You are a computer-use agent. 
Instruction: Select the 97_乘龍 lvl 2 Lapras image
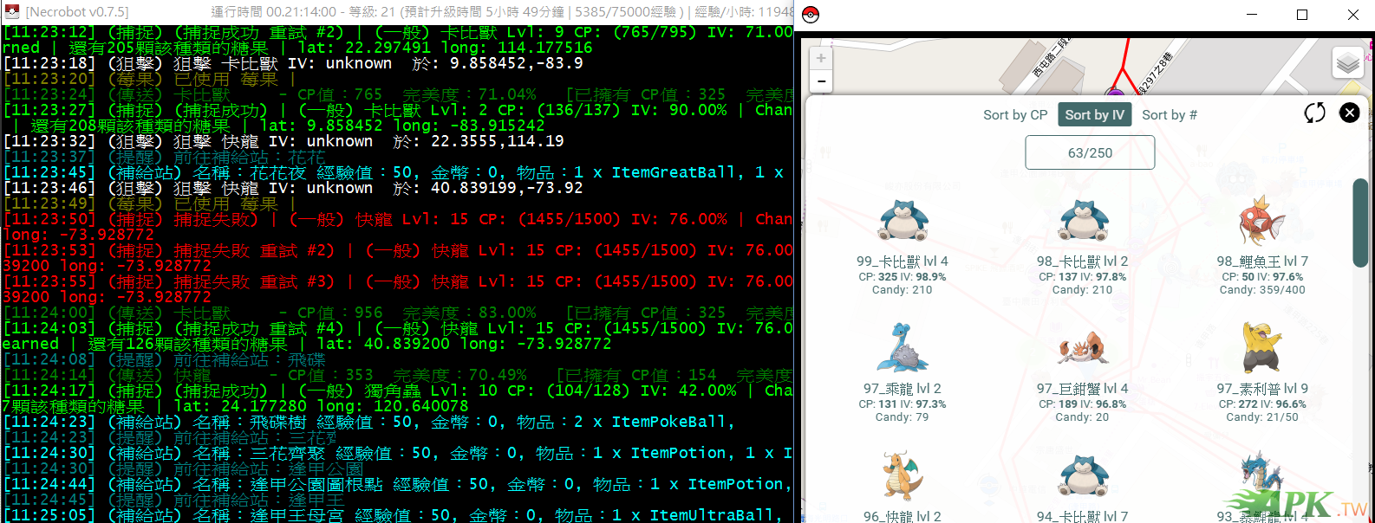tap(903, 348)
